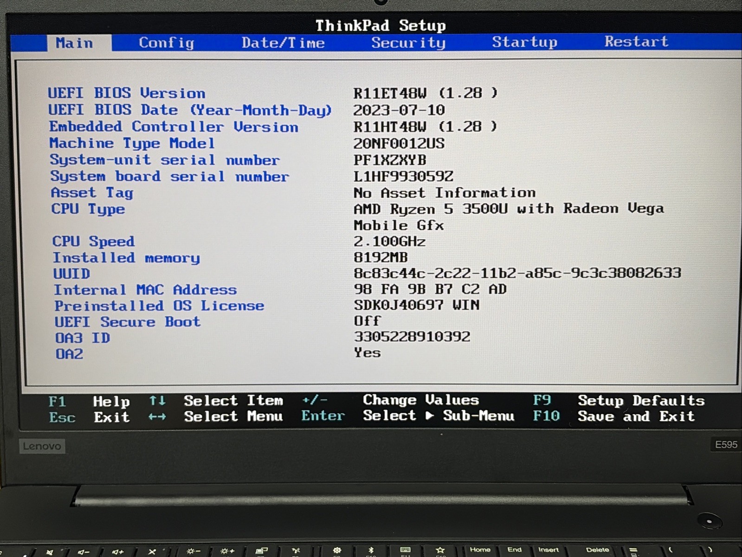Click Internal MAC Address label
Viewport: 742px width, 557px height.
coord(145,290)
